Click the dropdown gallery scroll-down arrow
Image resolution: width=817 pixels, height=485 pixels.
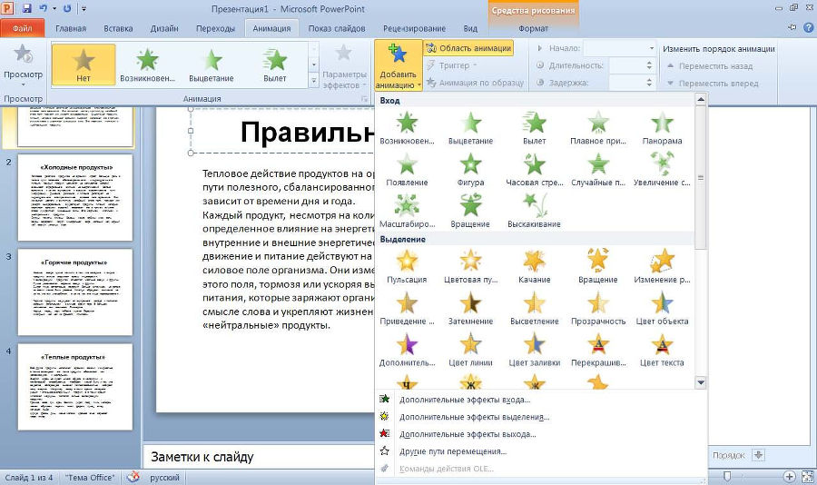(x=701, y=382)
